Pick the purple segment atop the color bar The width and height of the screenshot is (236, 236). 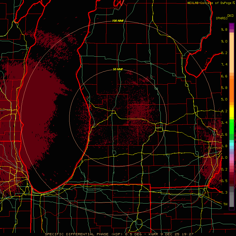click(232, 26)
